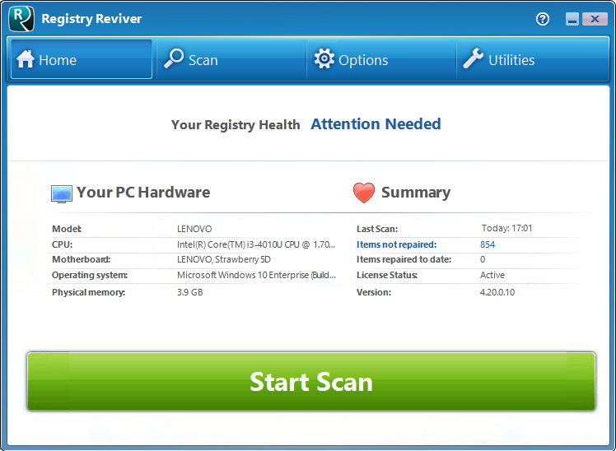Click the Registry Reviver logo icon
Image resolution: width=616 pixels, height=451 pixels.
pos(21,18)
